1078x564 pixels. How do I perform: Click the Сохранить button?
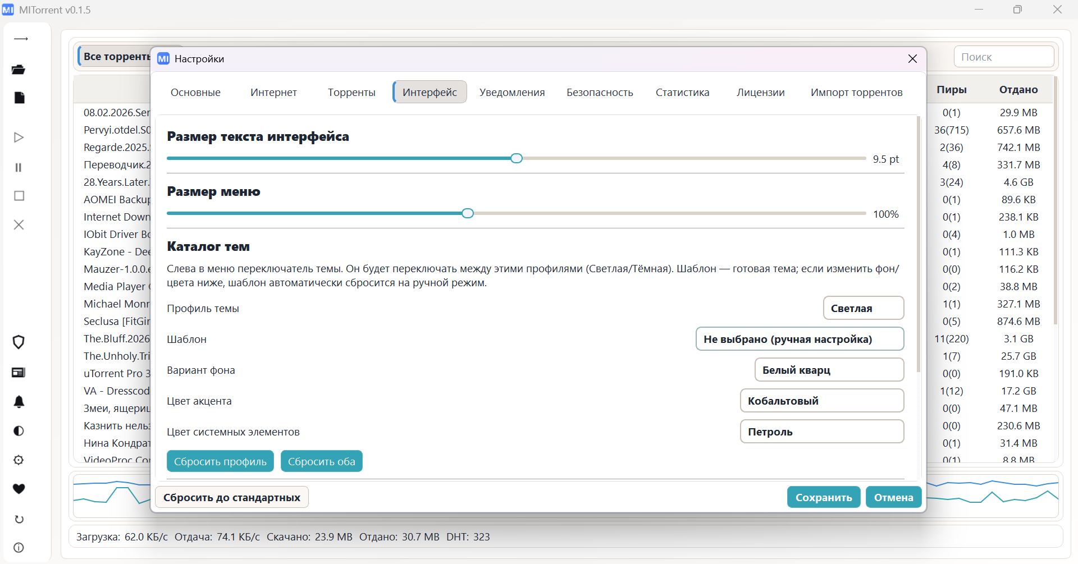tap(823, 497)
